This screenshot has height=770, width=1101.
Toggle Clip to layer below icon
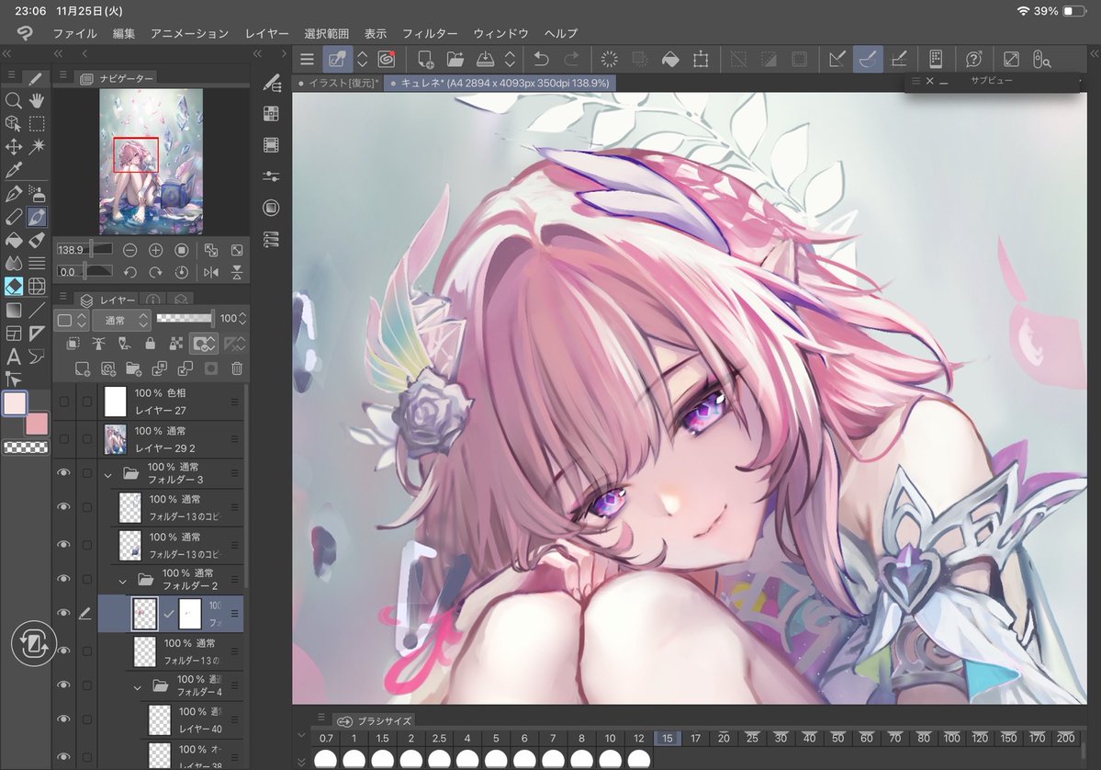tap(73, 344)
